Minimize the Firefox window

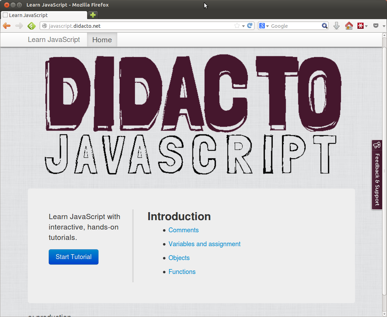tap(13, 5)
